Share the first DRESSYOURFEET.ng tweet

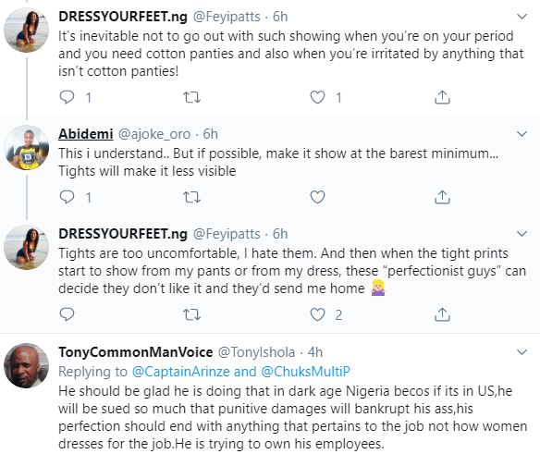pyautogui.click(x=442, y=97)
